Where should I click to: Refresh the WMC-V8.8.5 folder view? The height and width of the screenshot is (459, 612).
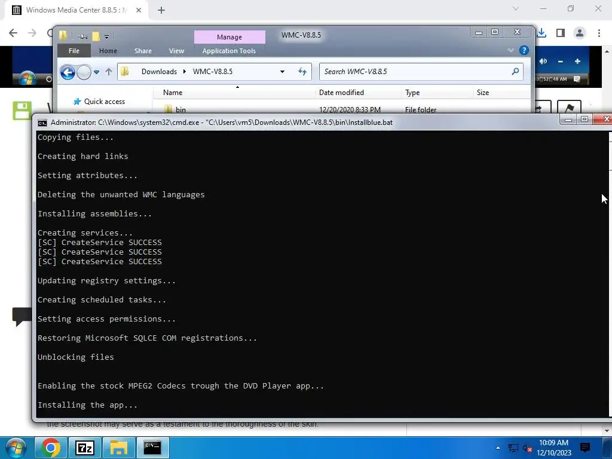[x=302, y=72]
